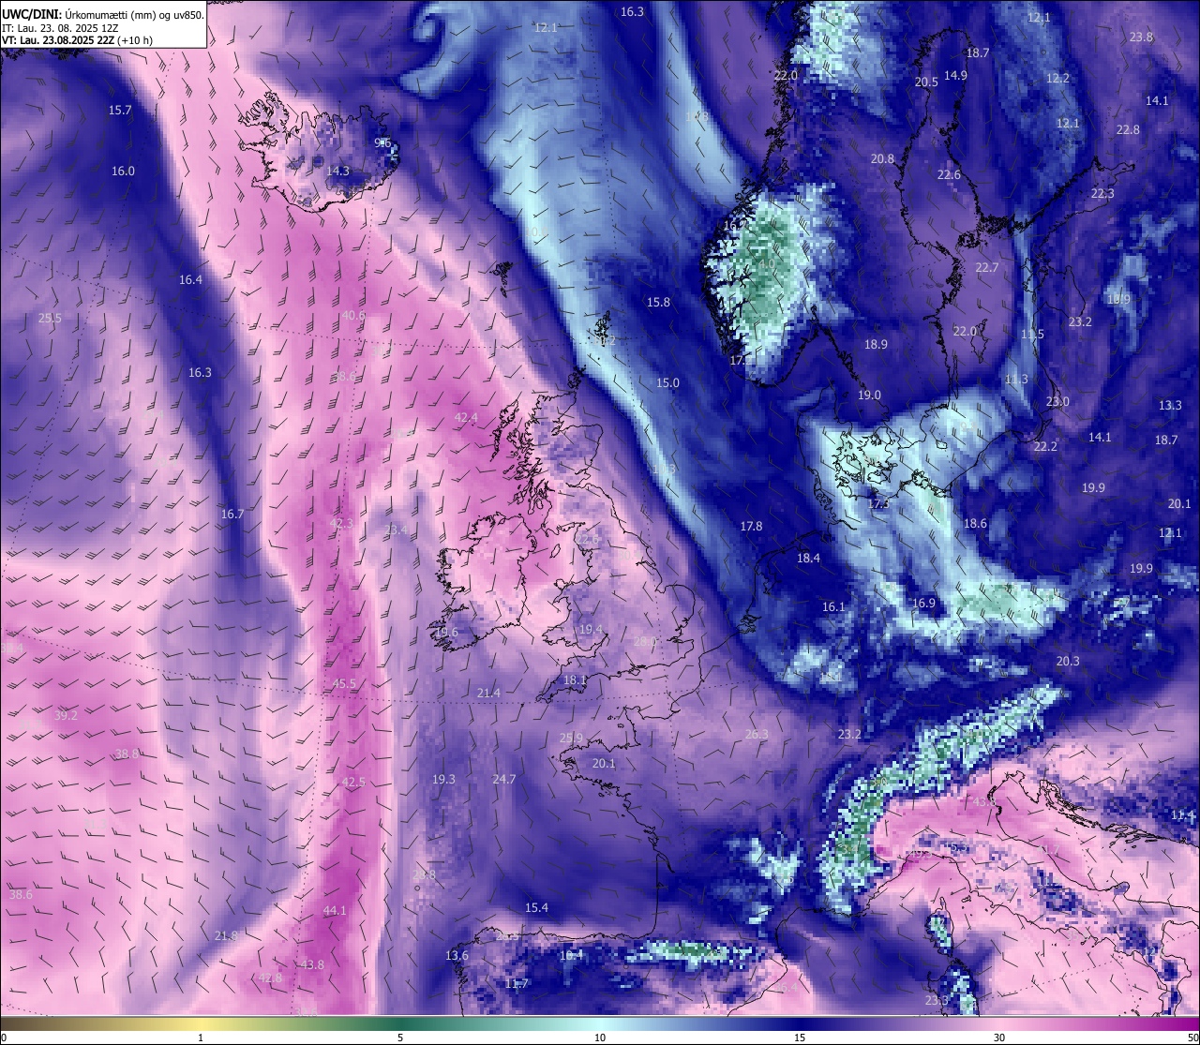Click the 21.8 value at the bottom left
The width and height of the screenshot is (1200, 1045).
[226, 935]
